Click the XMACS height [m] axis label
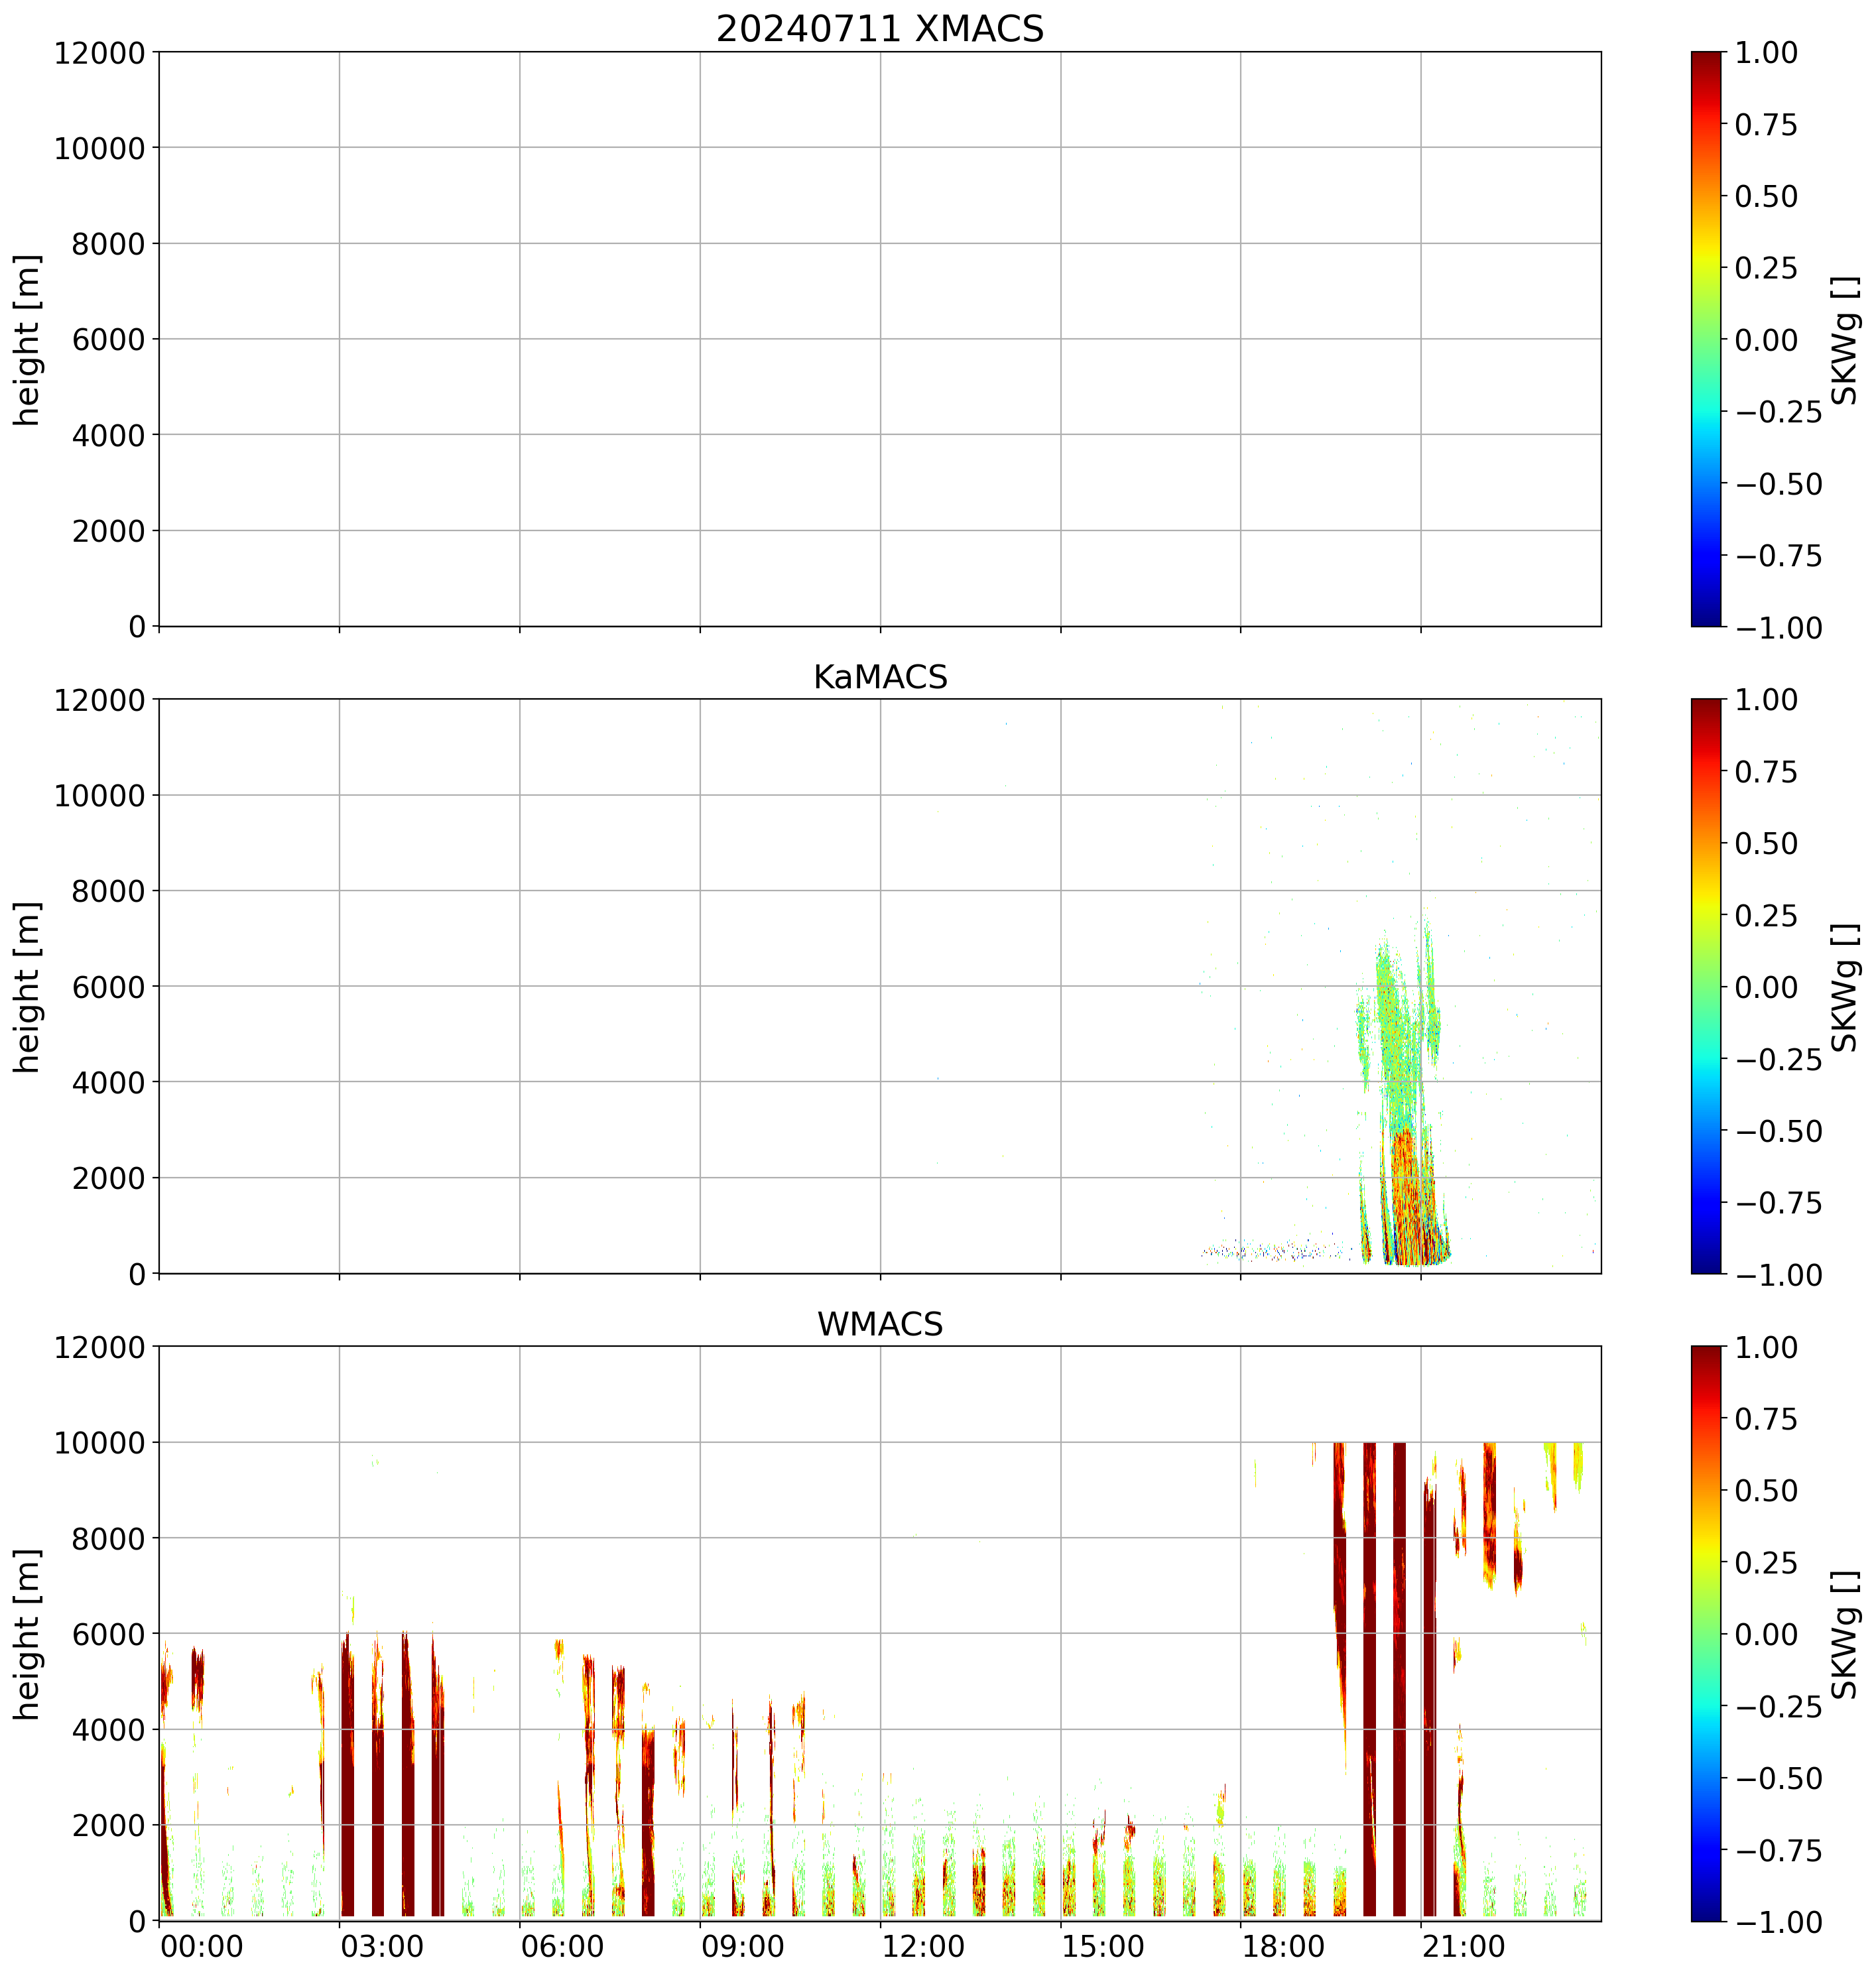1876x1976 pixels. point(27,340)
